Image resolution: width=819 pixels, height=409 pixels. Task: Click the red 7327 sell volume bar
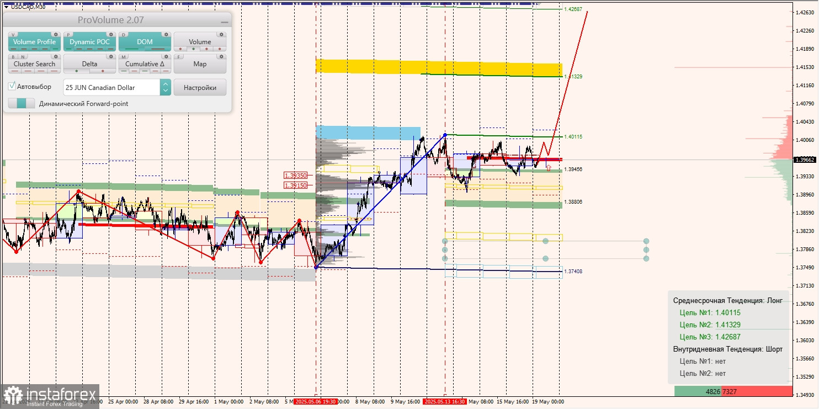pos(757,391)
